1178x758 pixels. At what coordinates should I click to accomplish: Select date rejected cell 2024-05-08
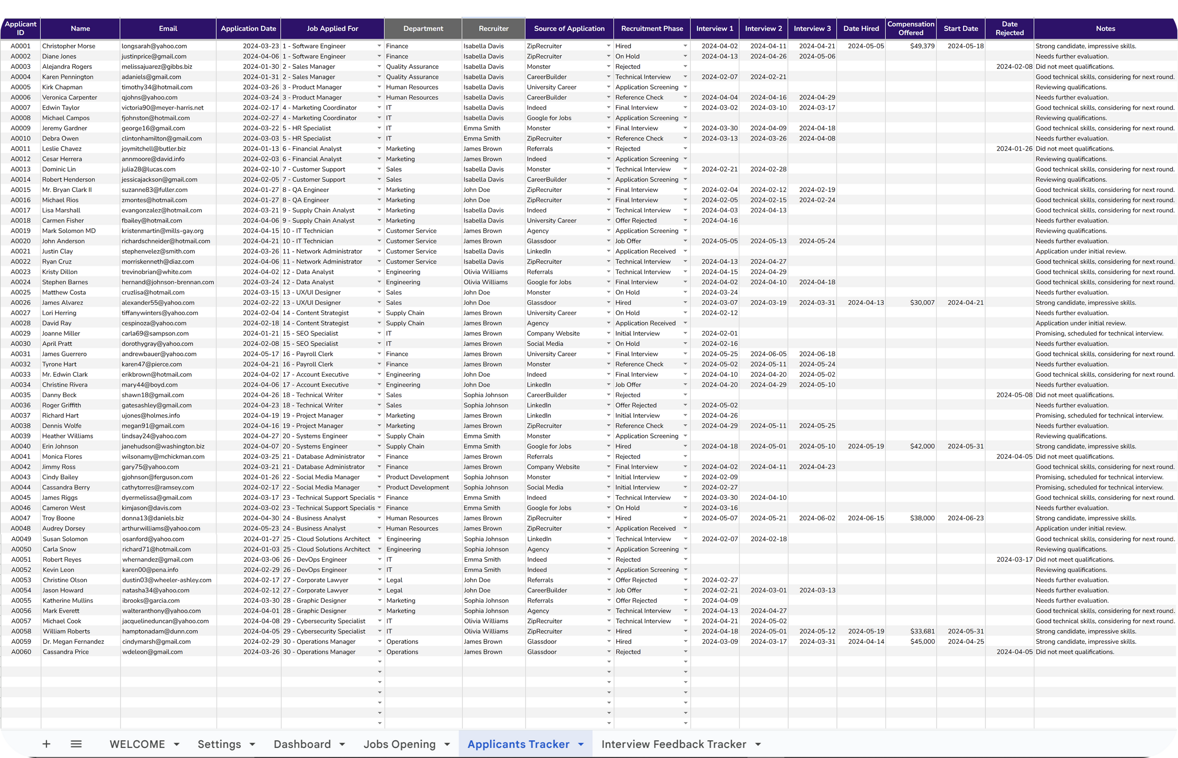1009,395
